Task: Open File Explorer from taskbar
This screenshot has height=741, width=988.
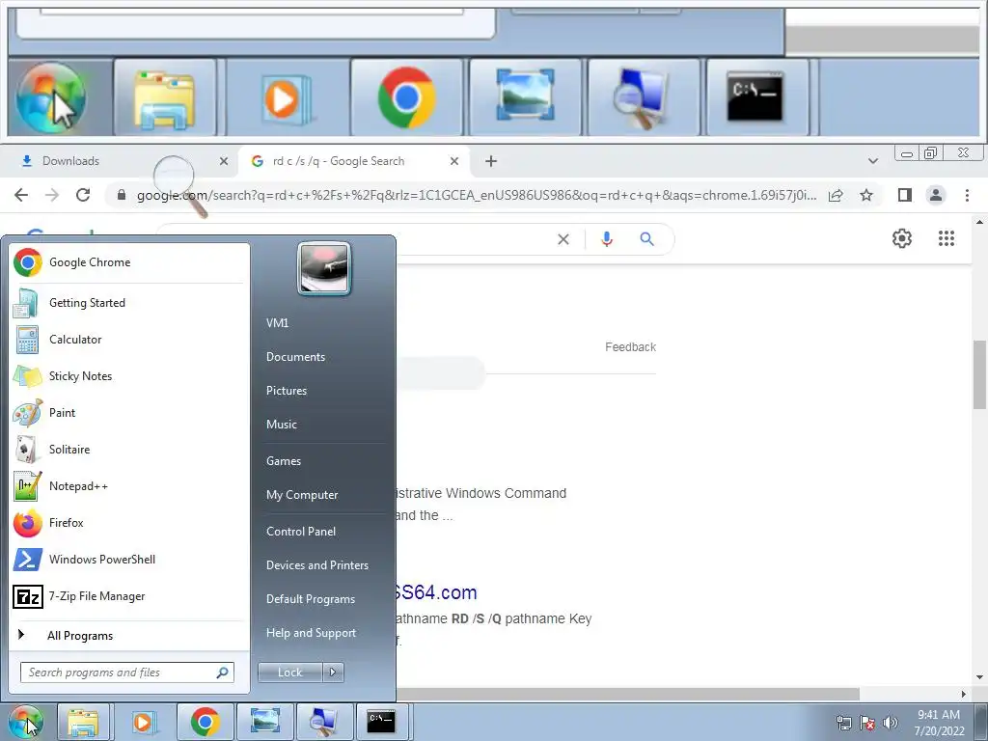Action: [x=83, y=722]
